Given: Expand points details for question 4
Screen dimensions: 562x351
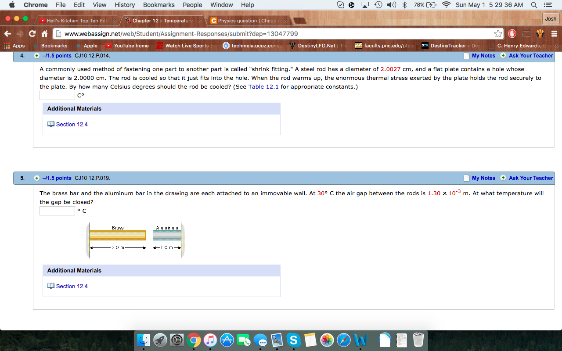Looking at the screenshot, I should pyautogui.click(x=37, y=56).
